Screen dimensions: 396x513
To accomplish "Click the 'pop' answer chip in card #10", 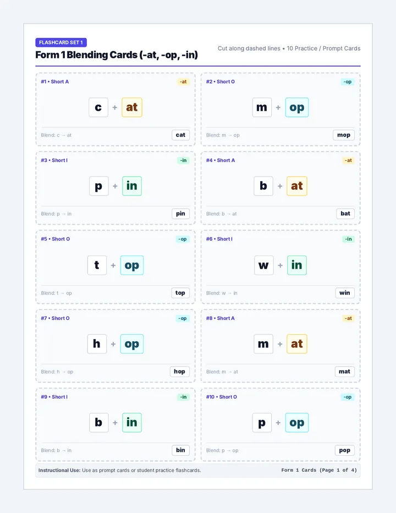I will click(345, 450).
